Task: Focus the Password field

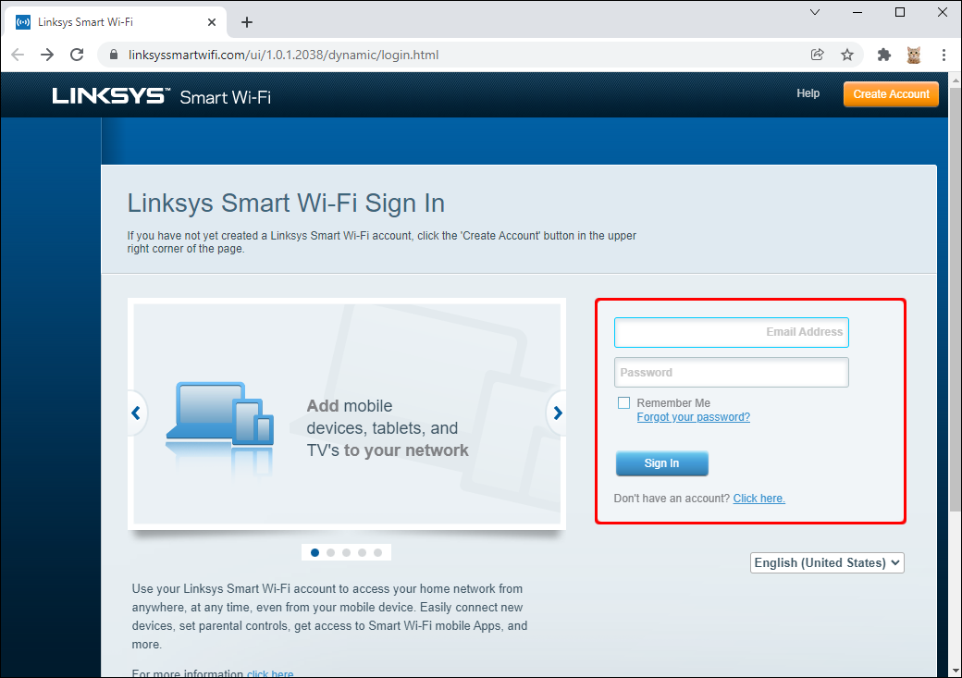Action: coord(732,373)
